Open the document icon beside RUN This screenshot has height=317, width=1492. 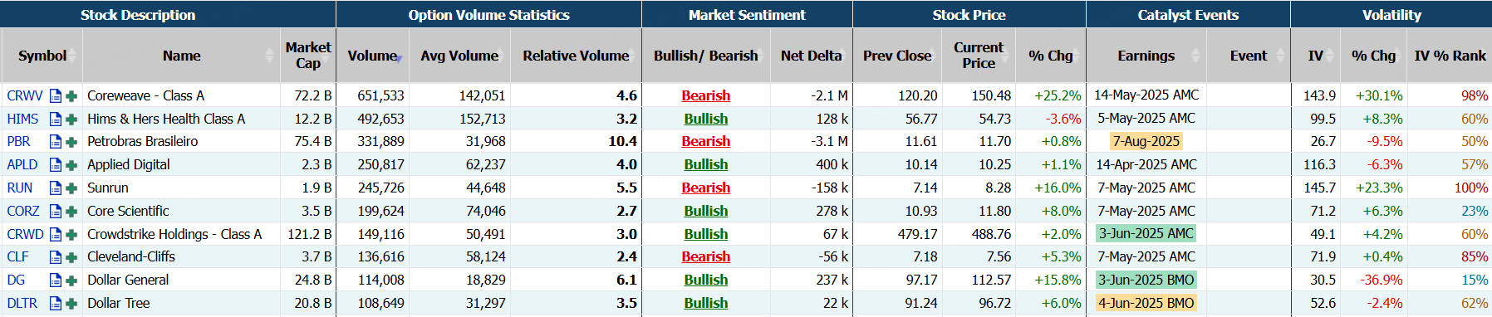(56, 188)
